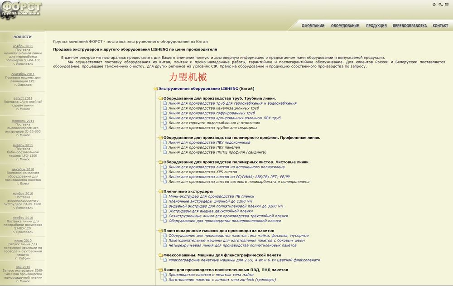Click page icon beside экструдеры шириной до 1100 мм
Viewport: 453px width, 286px height.
165,201
